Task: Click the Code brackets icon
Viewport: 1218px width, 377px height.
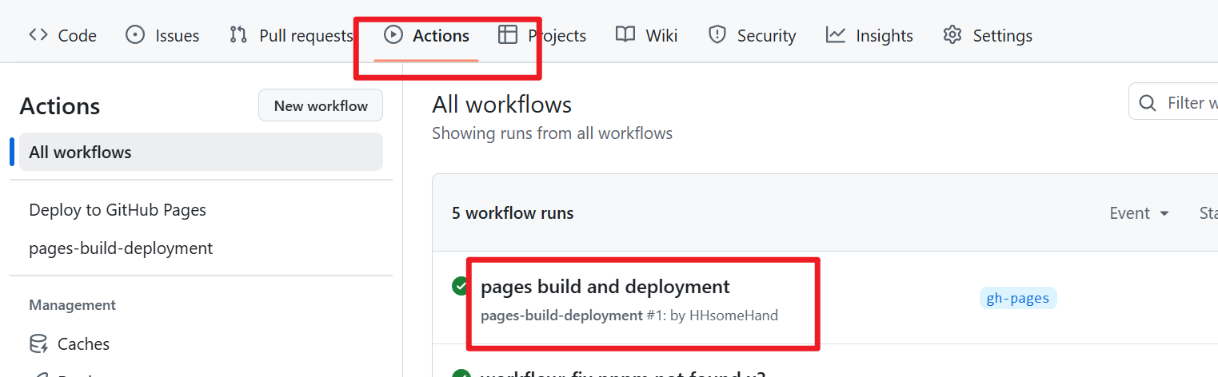Action: click(x=38, y=35)
